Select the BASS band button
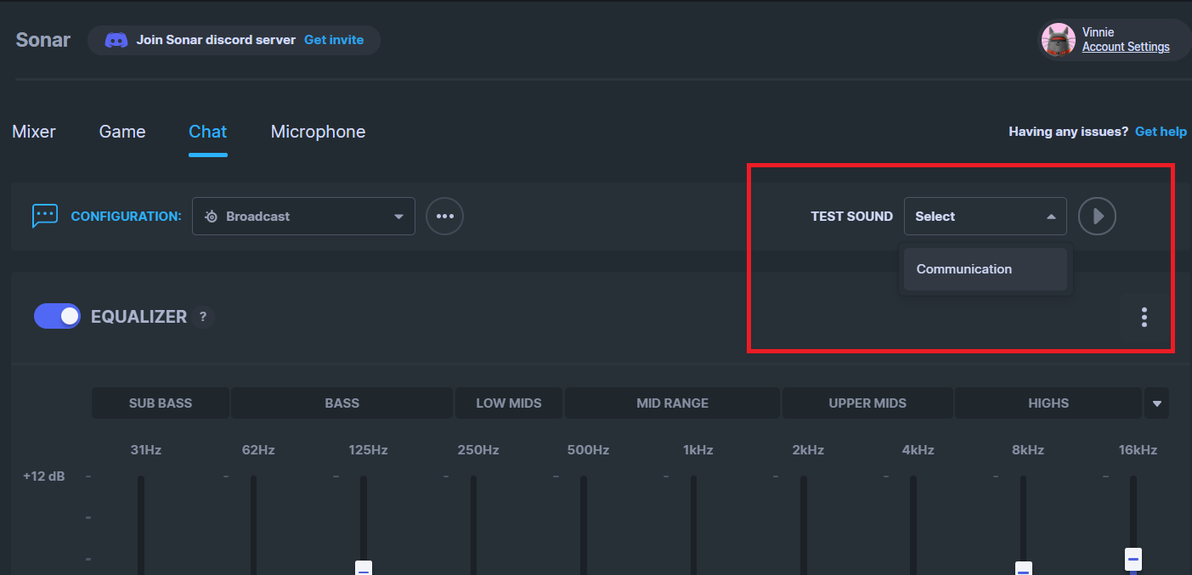1192x575 pixels. (x=342, y=403)
